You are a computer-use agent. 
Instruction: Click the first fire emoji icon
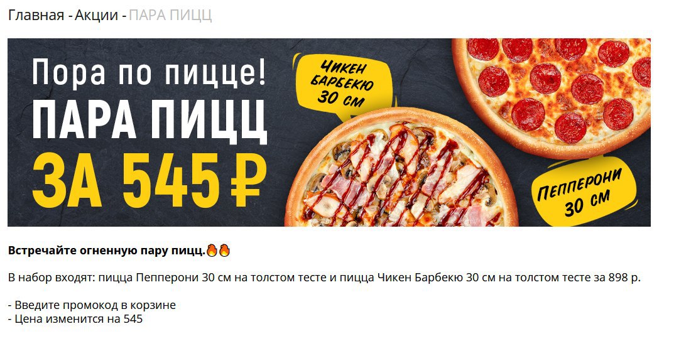point(212,251)
